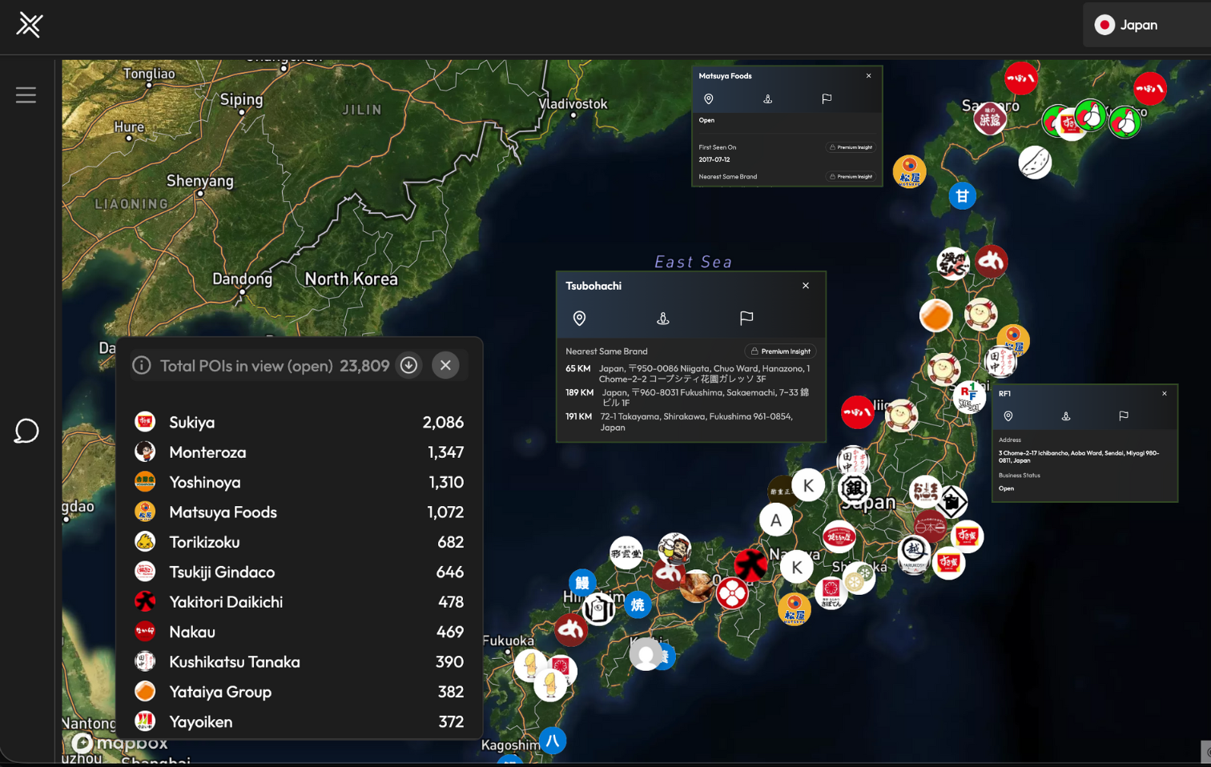1211x767 pixels.
Task: Click Premium Insight beside First Seen On
Action: (851, 147)
